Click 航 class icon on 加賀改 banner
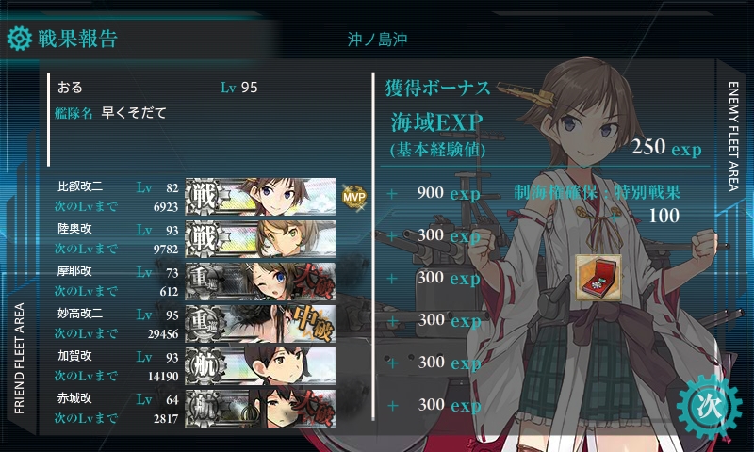The width and height of the screenshot is (754, 452). point(204,366)
